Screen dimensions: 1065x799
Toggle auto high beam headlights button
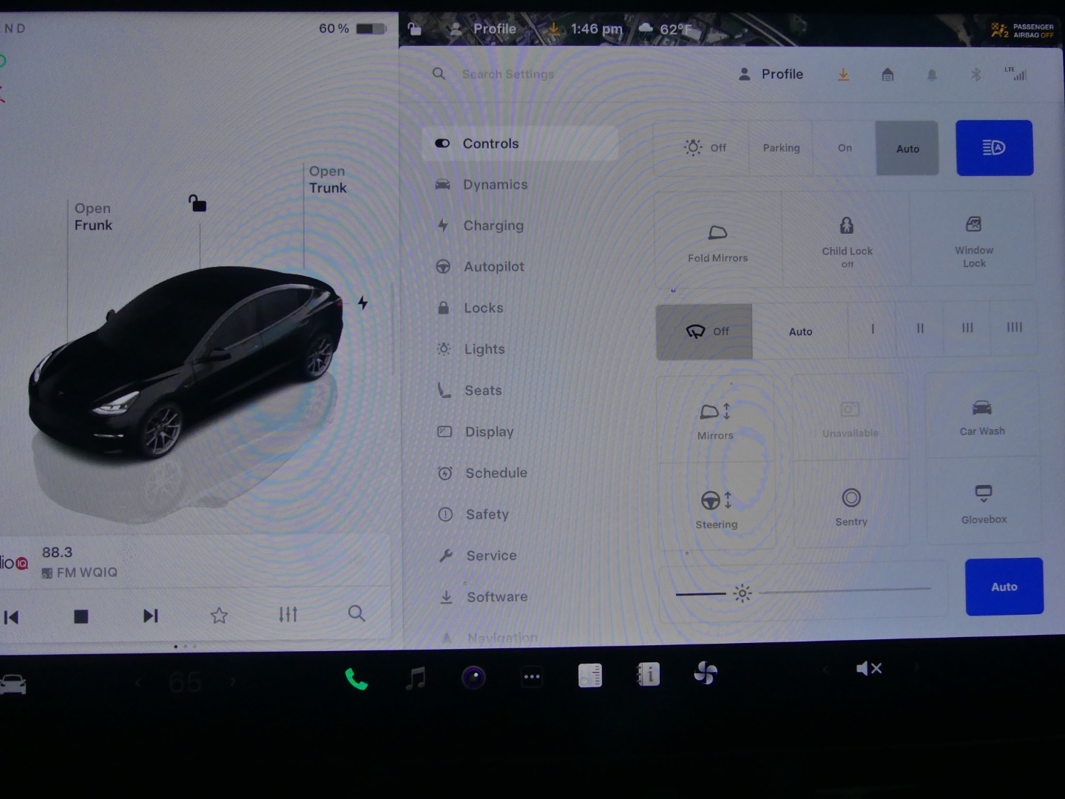tap(993, 148)
